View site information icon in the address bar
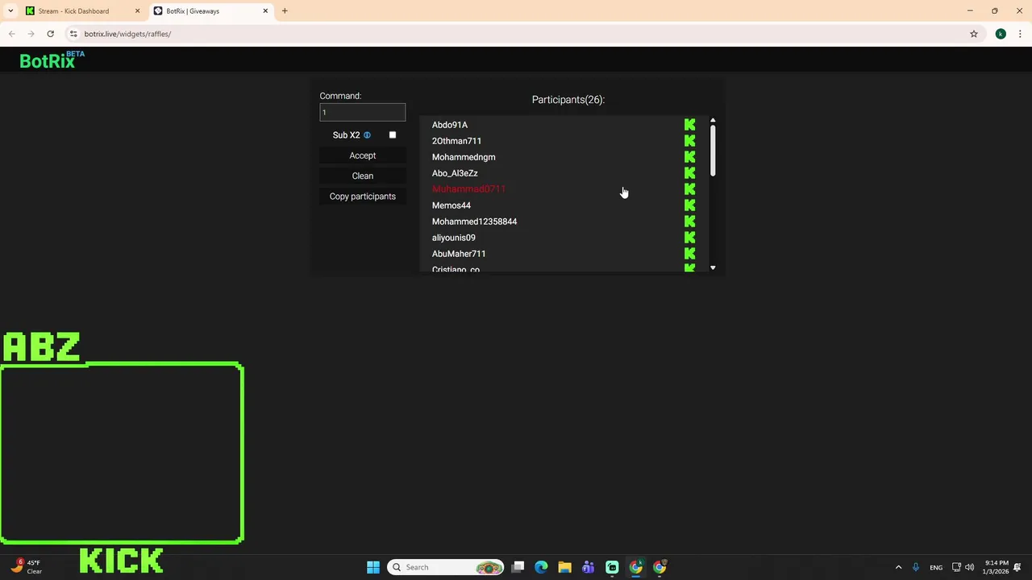Screen dimensions: 1032x580 [73, 34]
